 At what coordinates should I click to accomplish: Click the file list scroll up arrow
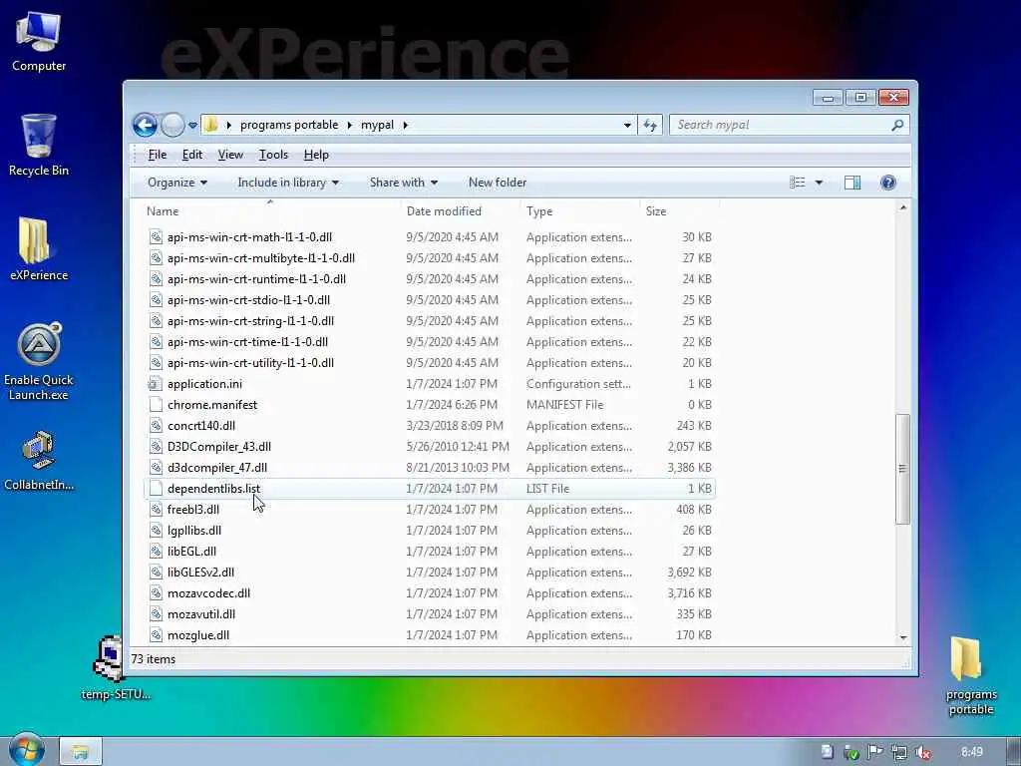pos(902,207)
